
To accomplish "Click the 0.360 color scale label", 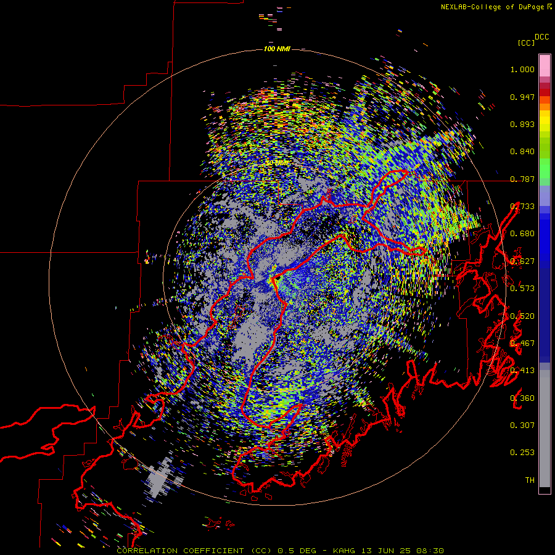I will coord(522,398).
